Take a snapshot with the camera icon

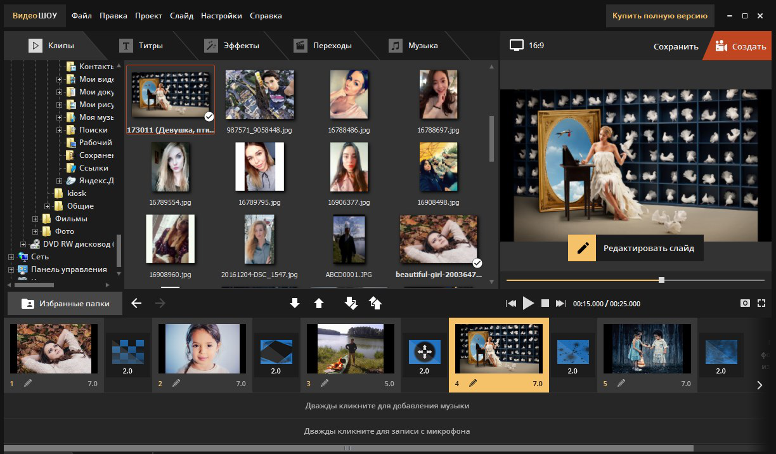(746, 304)
